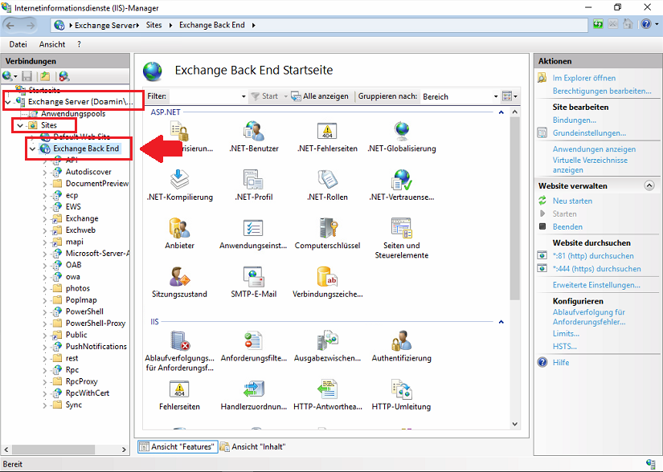Click Berechtigungen bearbeiten link

coord(602,91)
